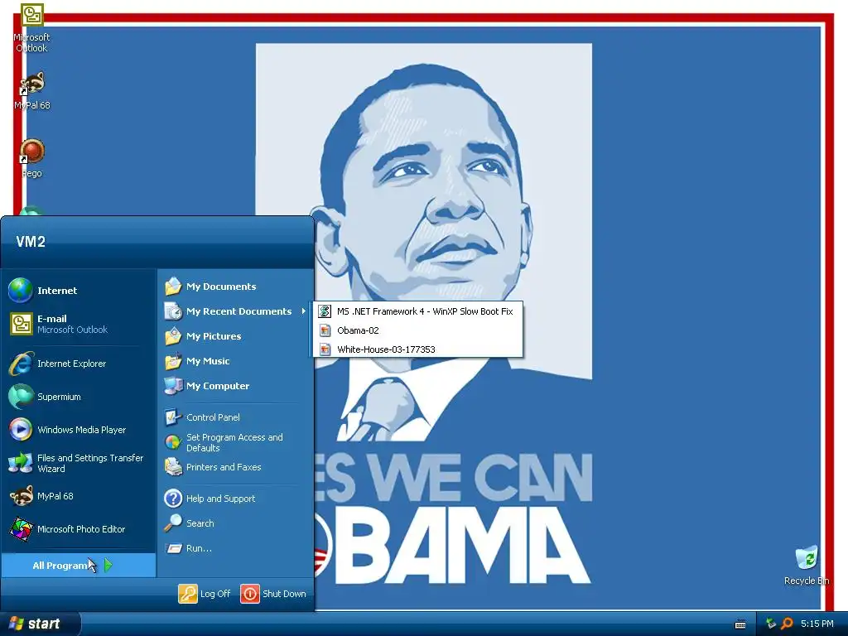Click orange magnifier tray icon

click(x=787, y=624)
